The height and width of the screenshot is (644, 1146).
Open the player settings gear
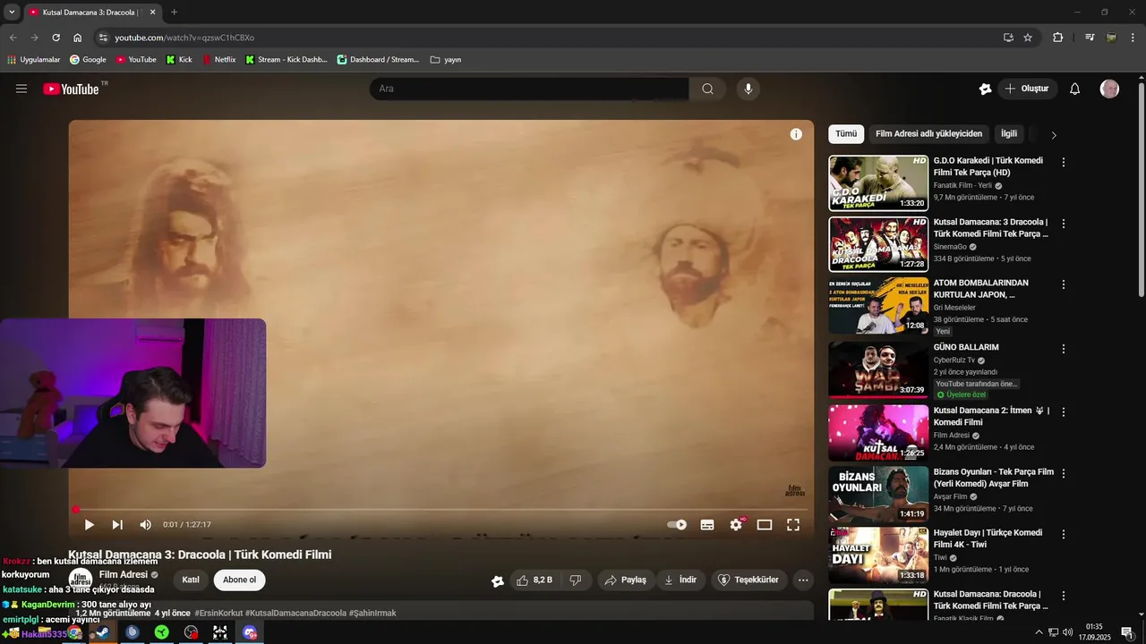tap(736, 525)
